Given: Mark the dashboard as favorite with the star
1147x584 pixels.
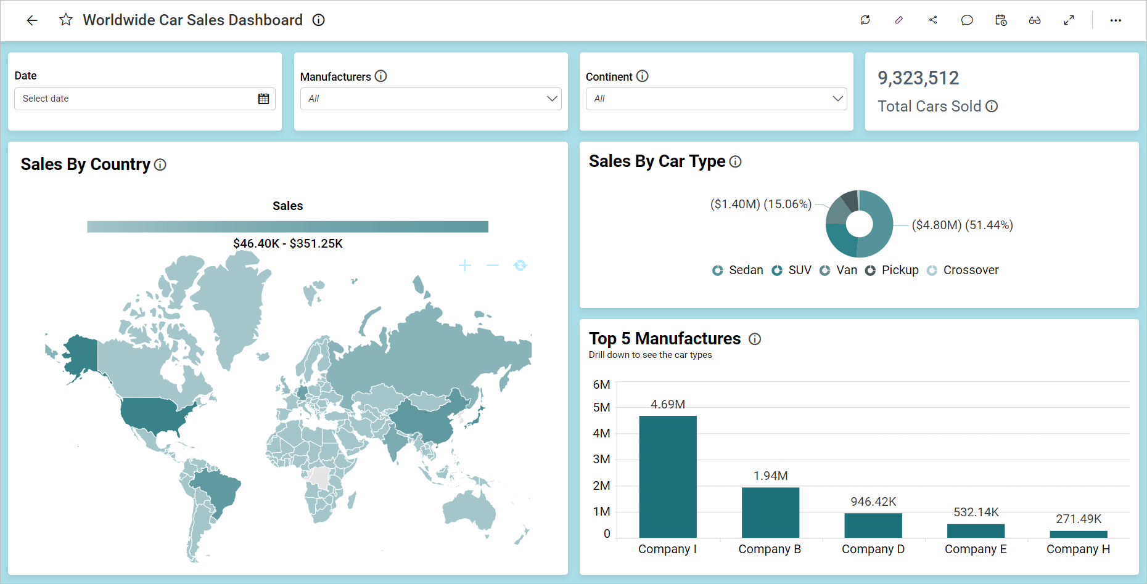Looking at the screenshot, I should (65, 20).
